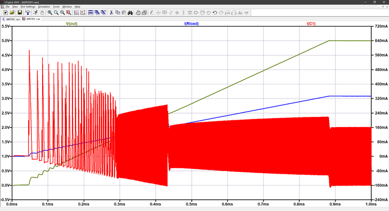The image size is (389, 211).
Task: Open the Plot Settings menu
Action: [28, 6]
